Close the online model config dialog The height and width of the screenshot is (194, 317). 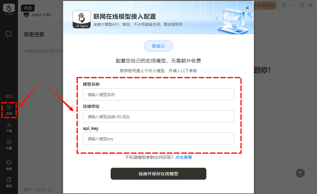tap(247, 8)
